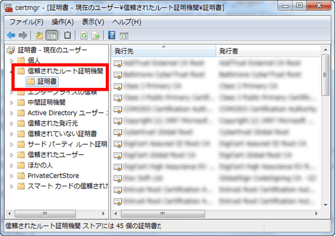The height and width of the screenshot is (236, 335).
Task: Open the 操作(A) menu
Action: pyautogui.click(x=63, y=22)
